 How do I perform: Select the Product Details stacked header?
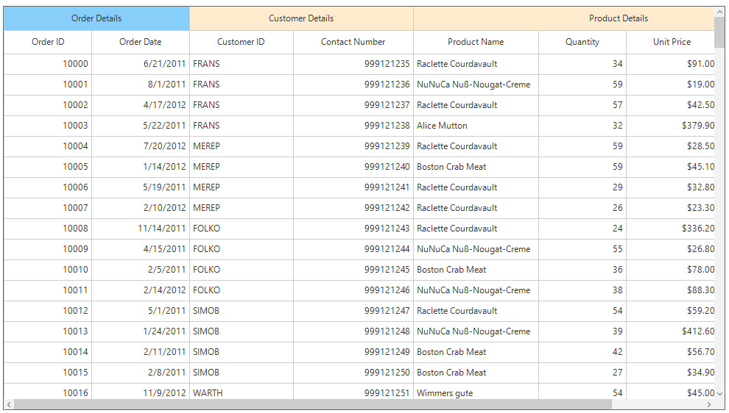564,18
